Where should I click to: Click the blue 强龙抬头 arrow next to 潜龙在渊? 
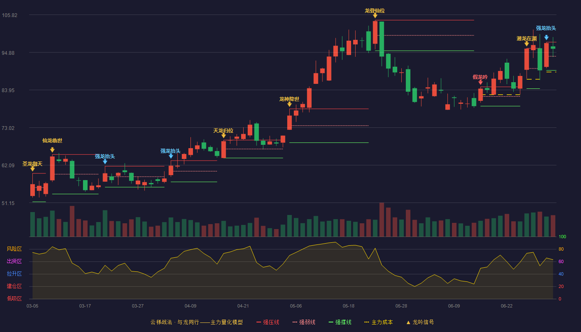pyautogui.click(x=546, y=37)
